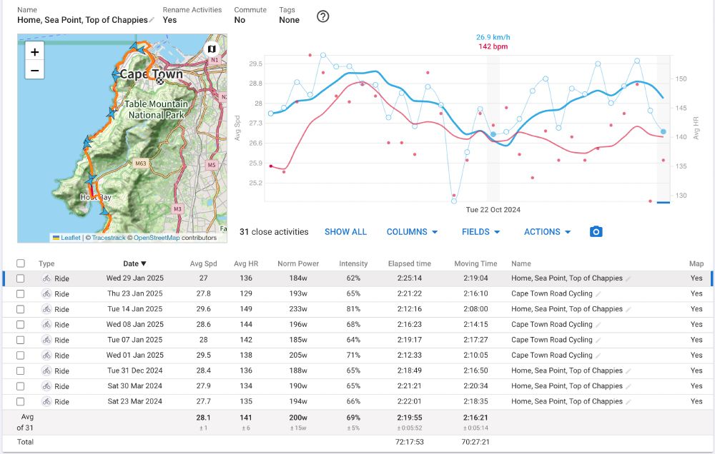
Task: Check the Wed 29 Jan 2025 ride checkbox
Action: pos(21,278)
